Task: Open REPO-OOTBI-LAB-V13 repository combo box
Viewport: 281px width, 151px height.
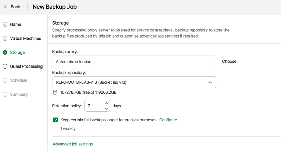Action: (134, 82)
